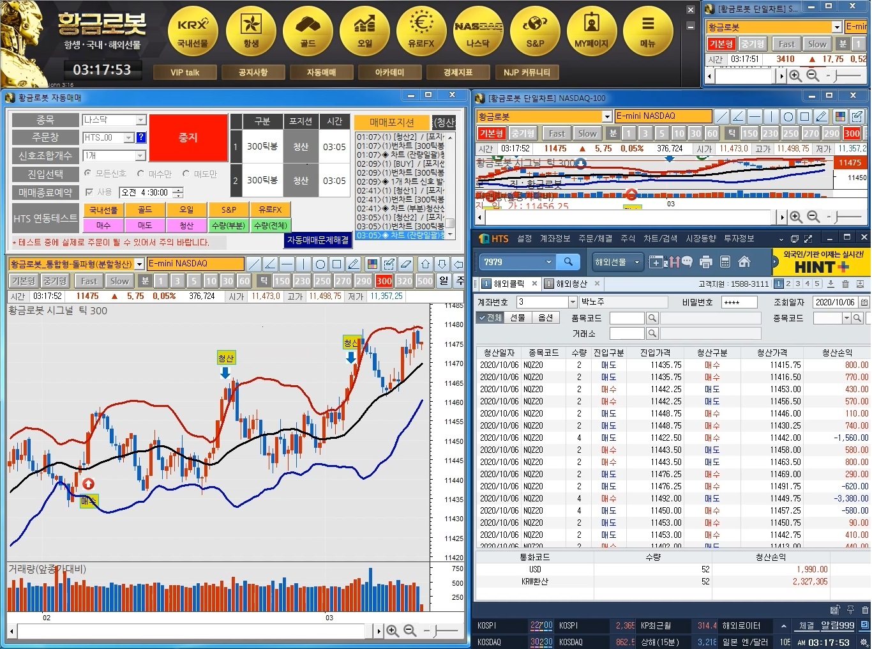The width and height of the screenshot is (872, 649).
Task: Select the 모든신호 radio button
Action: pos(88,173)
